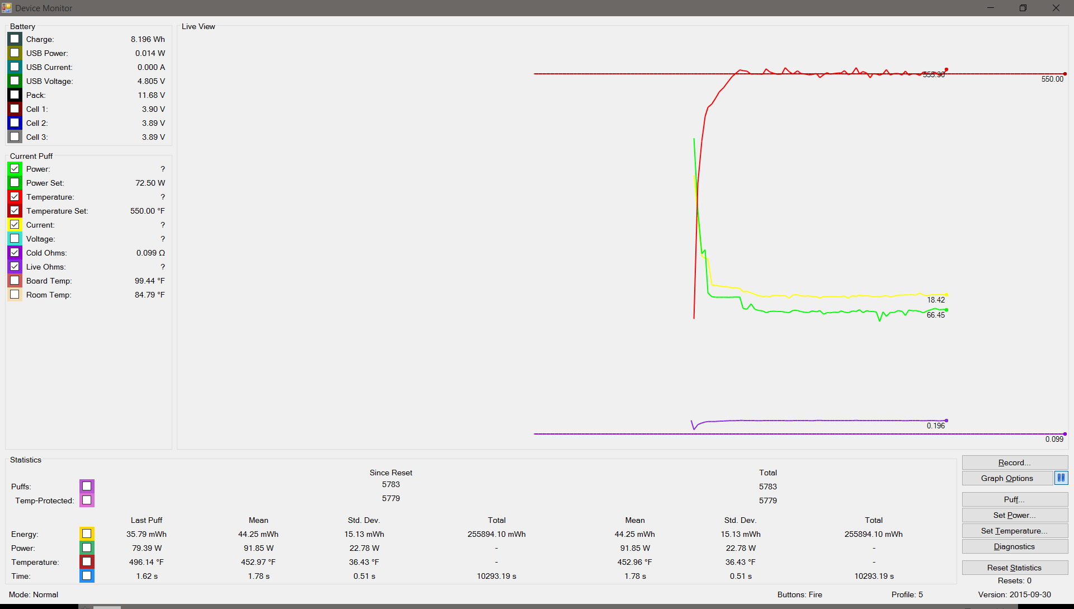Toggle the Charge checkbox in Battery
The image size is (1074, 609).
15,39
